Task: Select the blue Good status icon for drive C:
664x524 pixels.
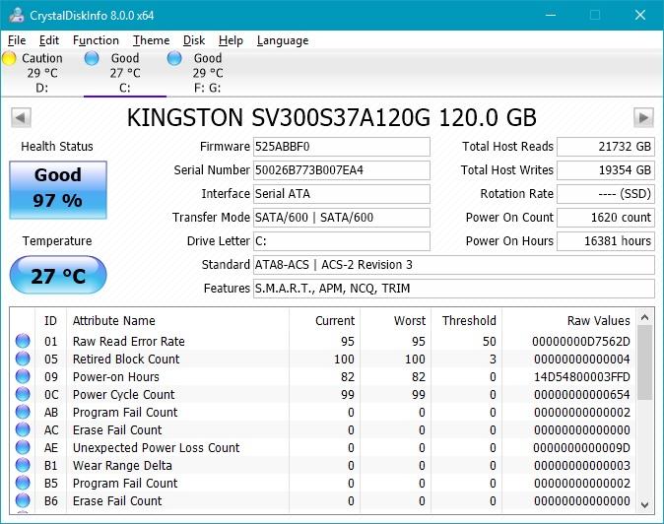Action: pyautogui.click(x=92, y=58)
